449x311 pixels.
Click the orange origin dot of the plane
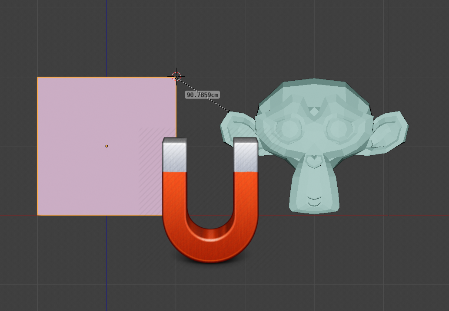click(x=106, y=146)
